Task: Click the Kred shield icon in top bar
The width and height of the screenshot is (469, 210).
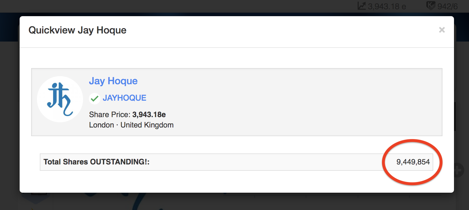Action: 431,6
